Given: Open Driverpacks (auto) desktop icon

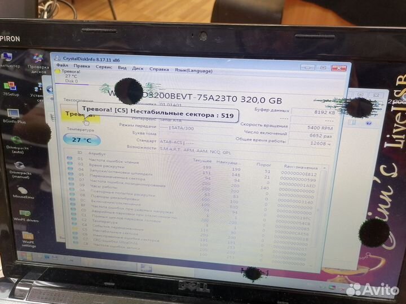Looking at the screenshot, I should pyautogui.click(x=17, y=145).
